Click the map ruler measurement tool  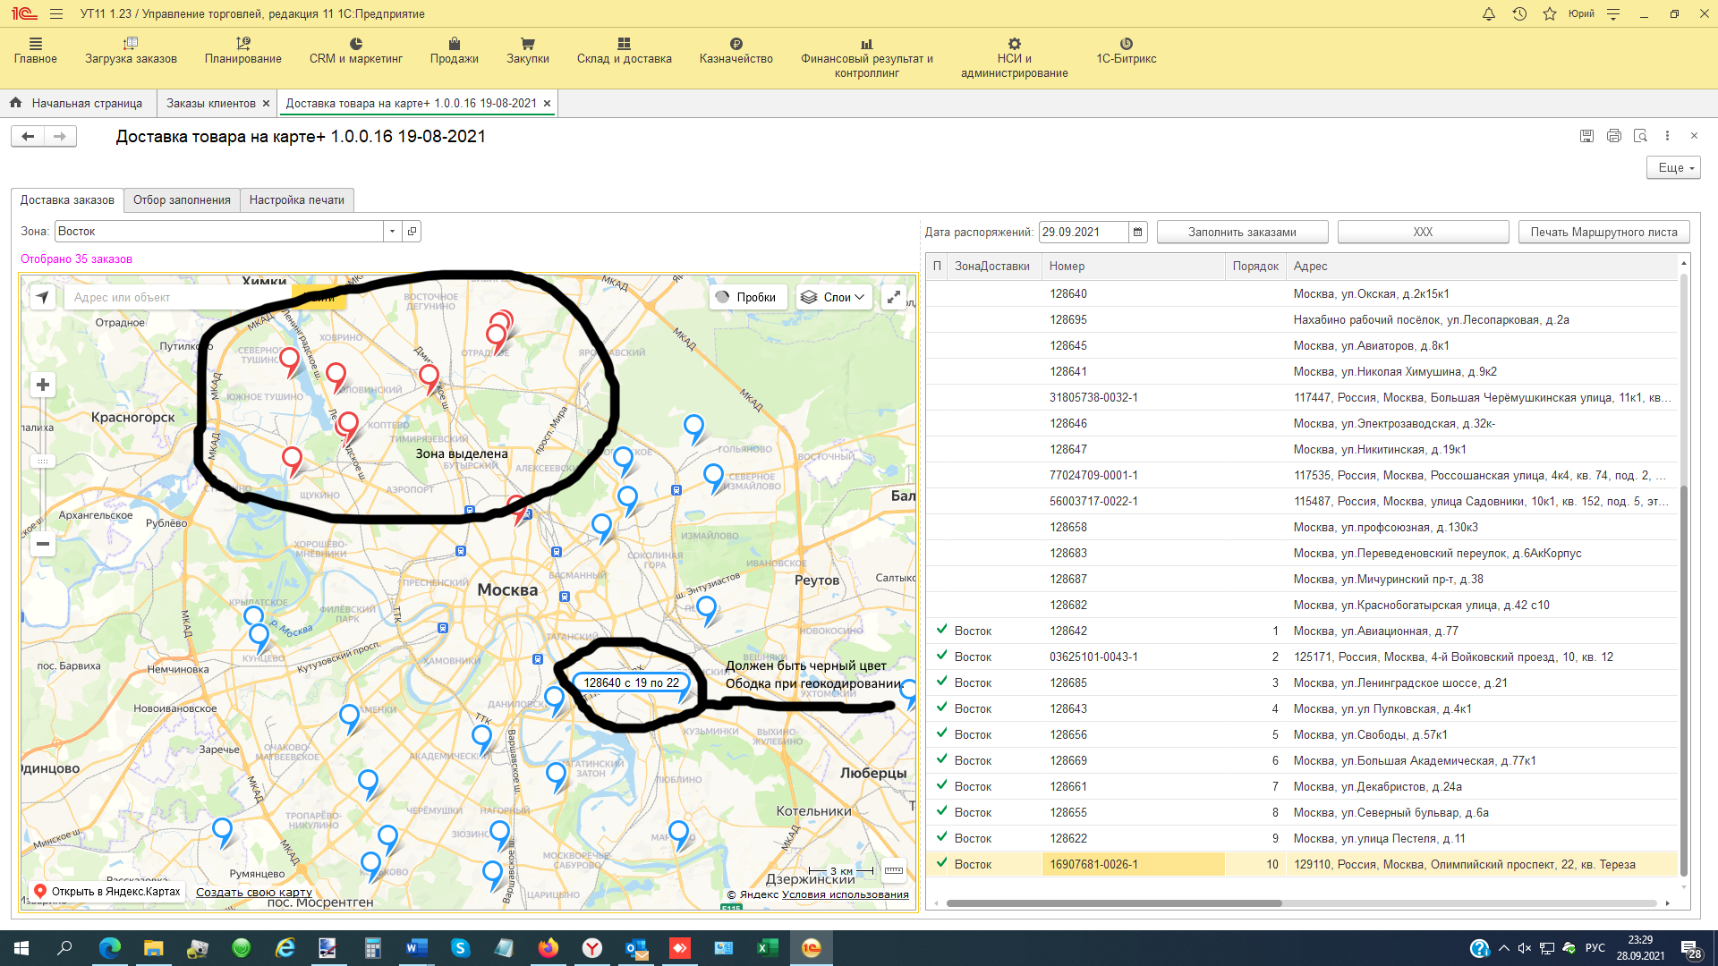click(893, 870)
